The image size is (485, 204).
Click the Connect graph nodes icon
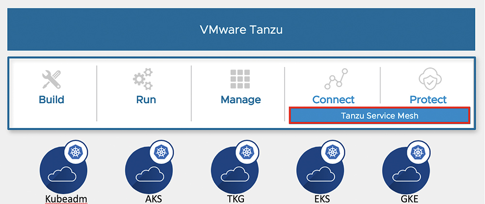pyautogui.click(x=336, y=78)
